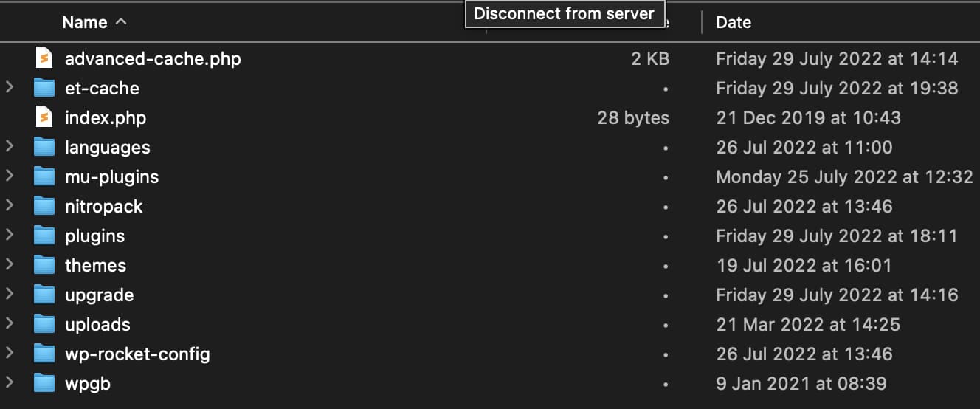Screen dimensions: 980x409
Task: Sort by the Name column header
Action: [85, 22]
